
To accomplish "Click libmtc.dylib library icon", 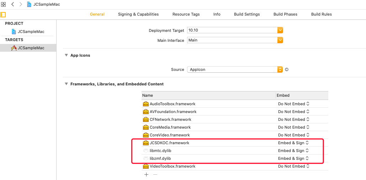I will pos(146,151).
